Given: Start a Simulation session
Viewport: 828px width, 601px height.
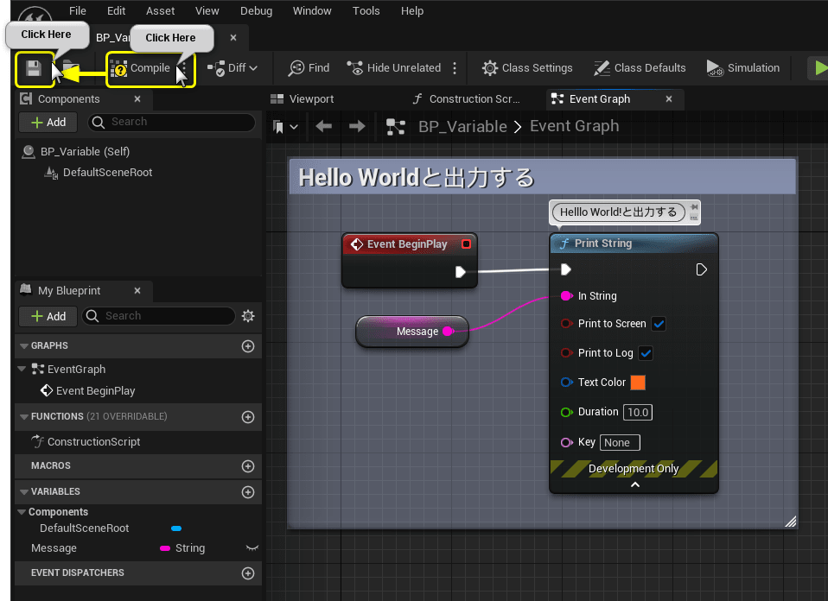Looking at the screenshot, I should pyautogui.click(x=743, y=67).
